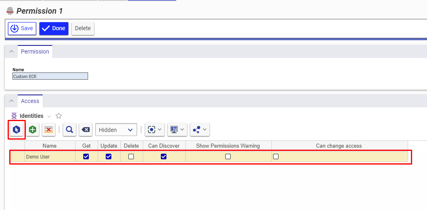Uncheck the Get checkbox for Demo User
The width and height of the screenshot is (427, 210).
click(86, 156)
